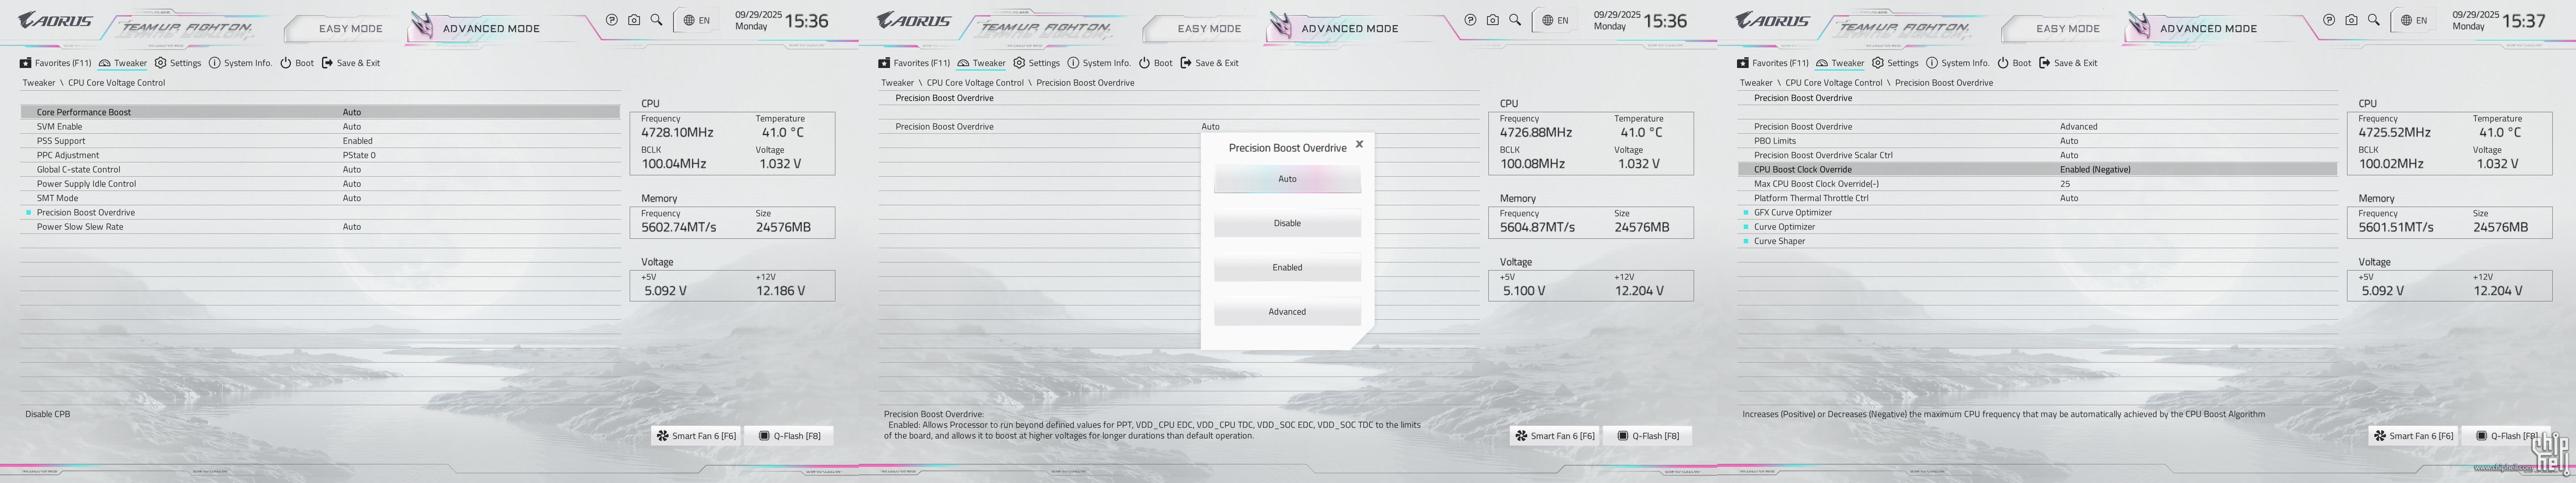This screenshot has height=483, width=2576.
Task: Open CPU Boost Clock Override setting dropdown
Action: [x=2094, y=170]
